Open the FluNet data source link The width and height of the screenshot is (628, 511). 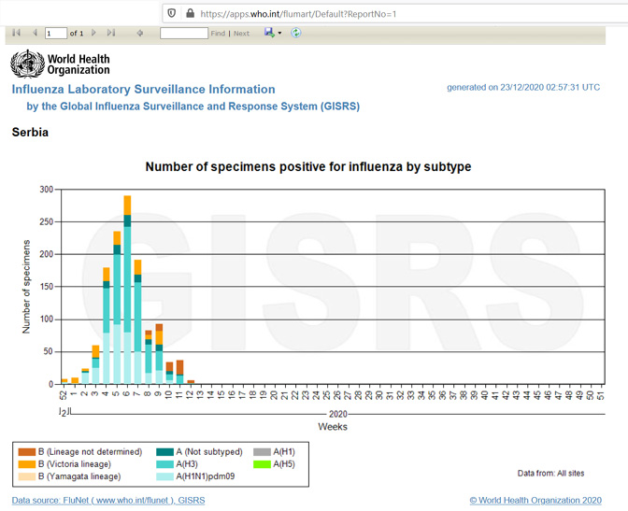107,501
